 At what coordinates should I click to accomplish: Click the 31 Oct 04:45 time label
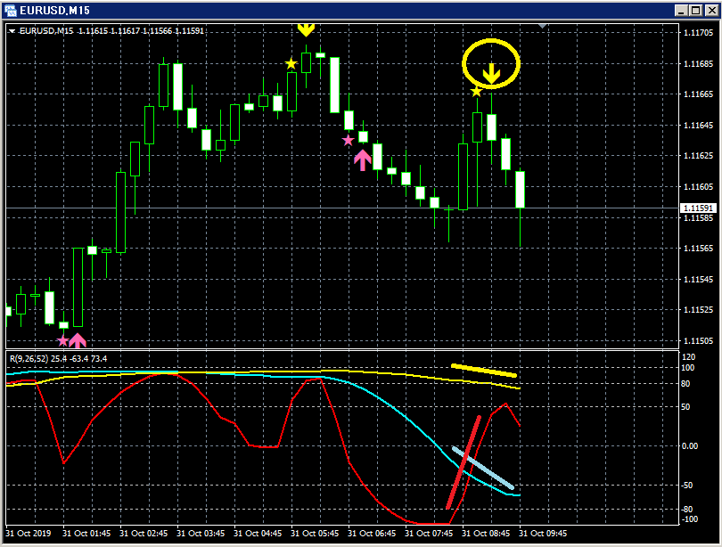[x=258, y=534]
